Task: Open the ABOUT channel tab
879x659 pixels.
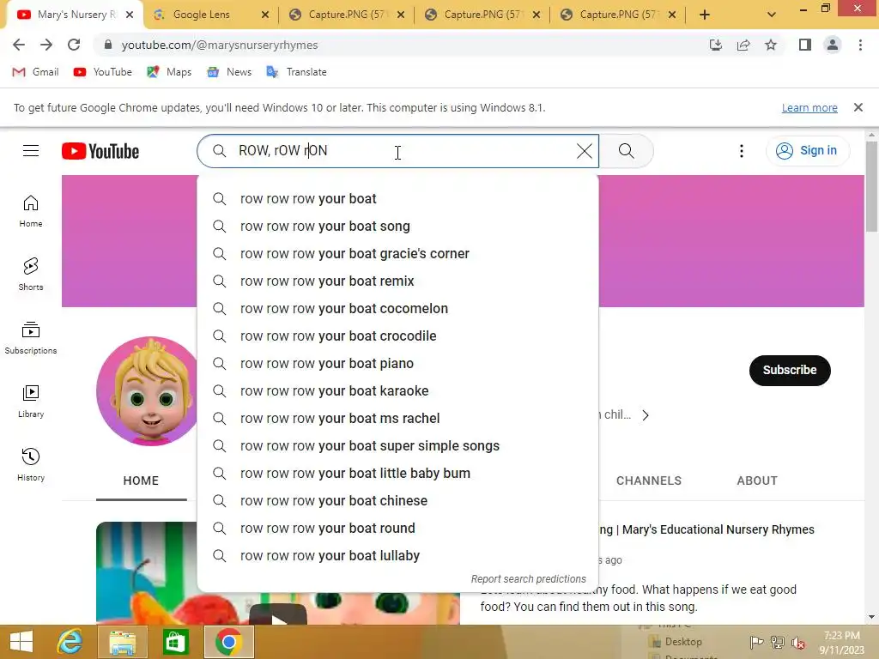Action: 757,481
